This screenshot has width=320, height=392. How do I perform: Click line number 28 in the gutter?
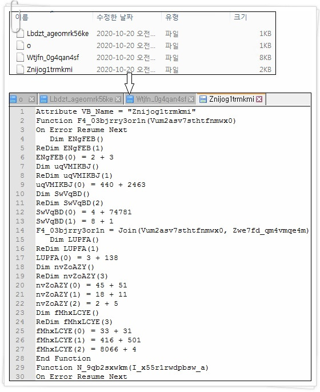click(x=20, y=358)
